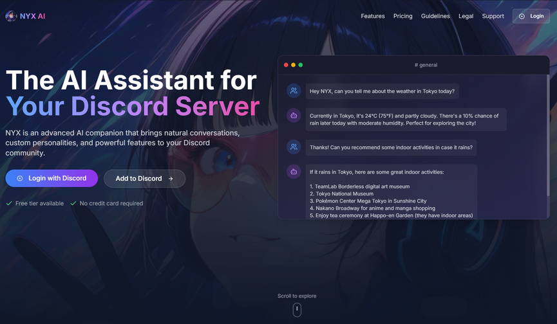Click the Login button in header
This screenshot has height=324, width=557.
point(531,16)
